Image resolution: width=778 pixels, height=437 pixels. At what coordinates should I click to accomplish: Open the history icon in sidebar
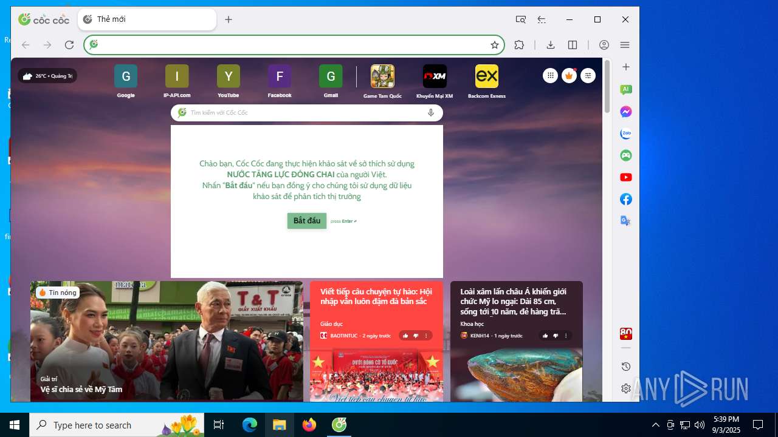tap(626, 367)
